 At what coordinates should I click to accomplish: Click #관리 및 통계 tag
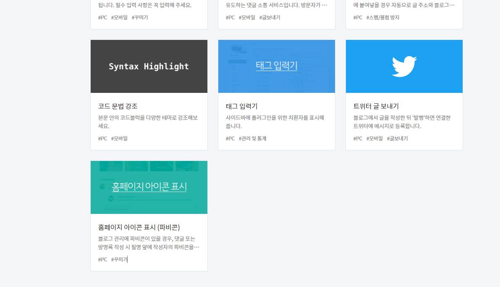(x=253, y=138)
